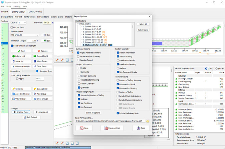Click the Select All Options button
The width and height of the screenshot is (225, 149).
[93, 113]
